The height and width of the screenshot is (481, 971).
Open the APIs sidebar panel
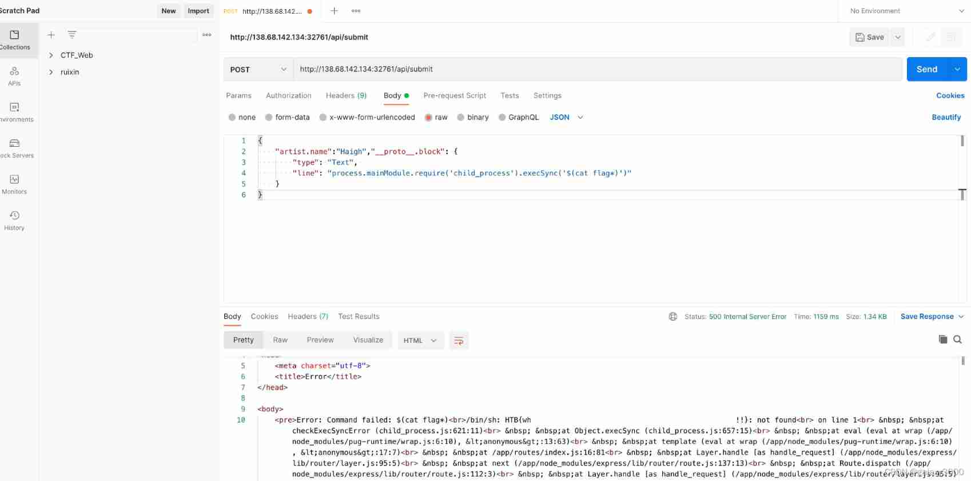(x=15, y=76)
